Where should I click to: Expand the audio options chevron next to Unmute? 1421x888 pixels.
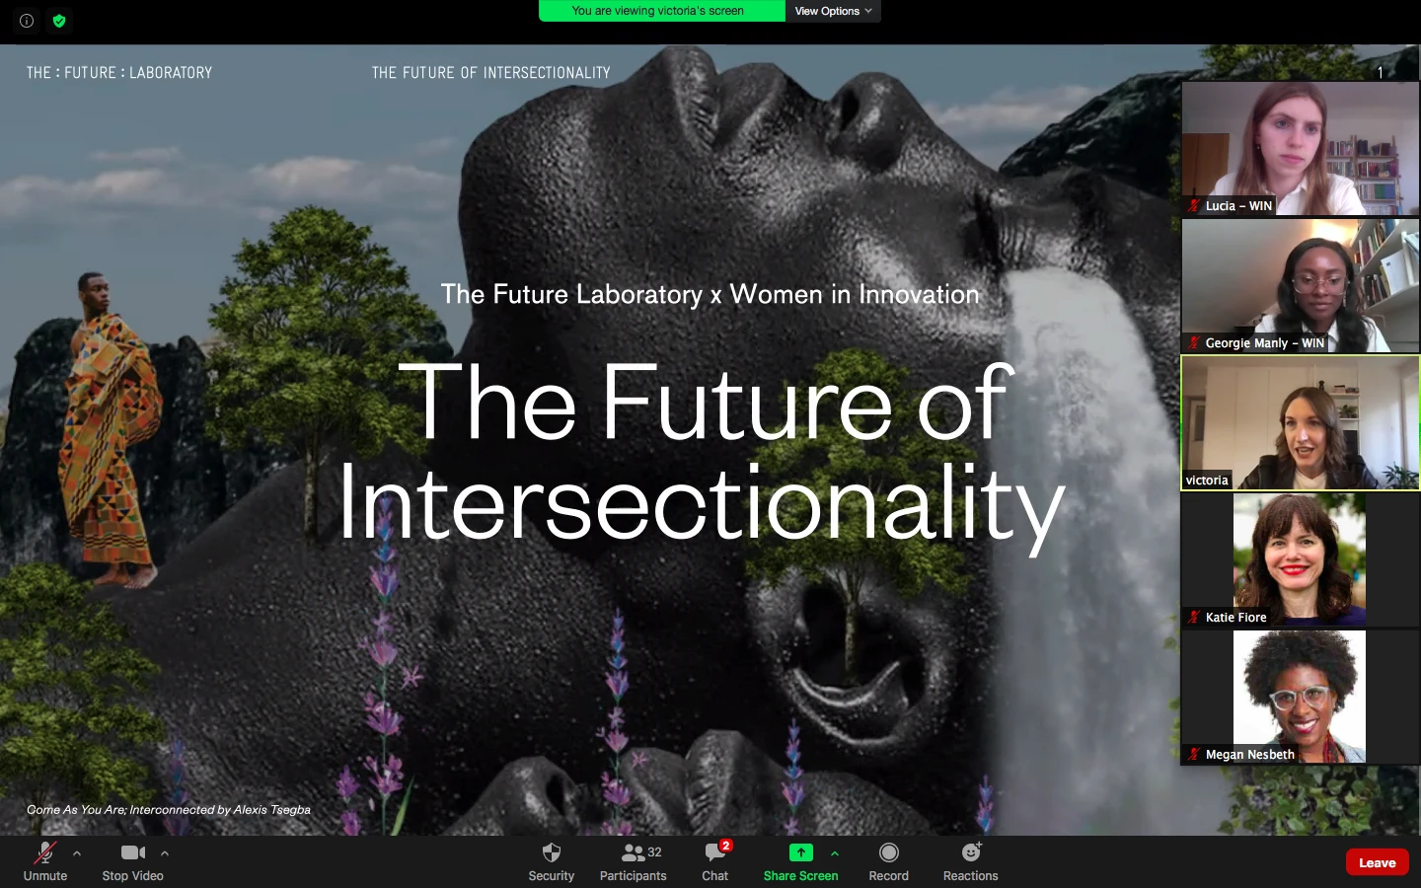76,853
